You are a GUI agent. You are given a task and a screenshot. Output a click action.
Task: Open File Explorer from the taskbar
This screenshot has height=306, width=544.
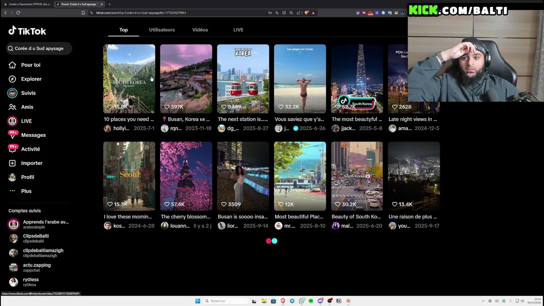click(264, 301)
